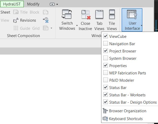This screenshot has height=124, width=158.
Task: Click the Close Inactive icon
Action: (86, 15)
